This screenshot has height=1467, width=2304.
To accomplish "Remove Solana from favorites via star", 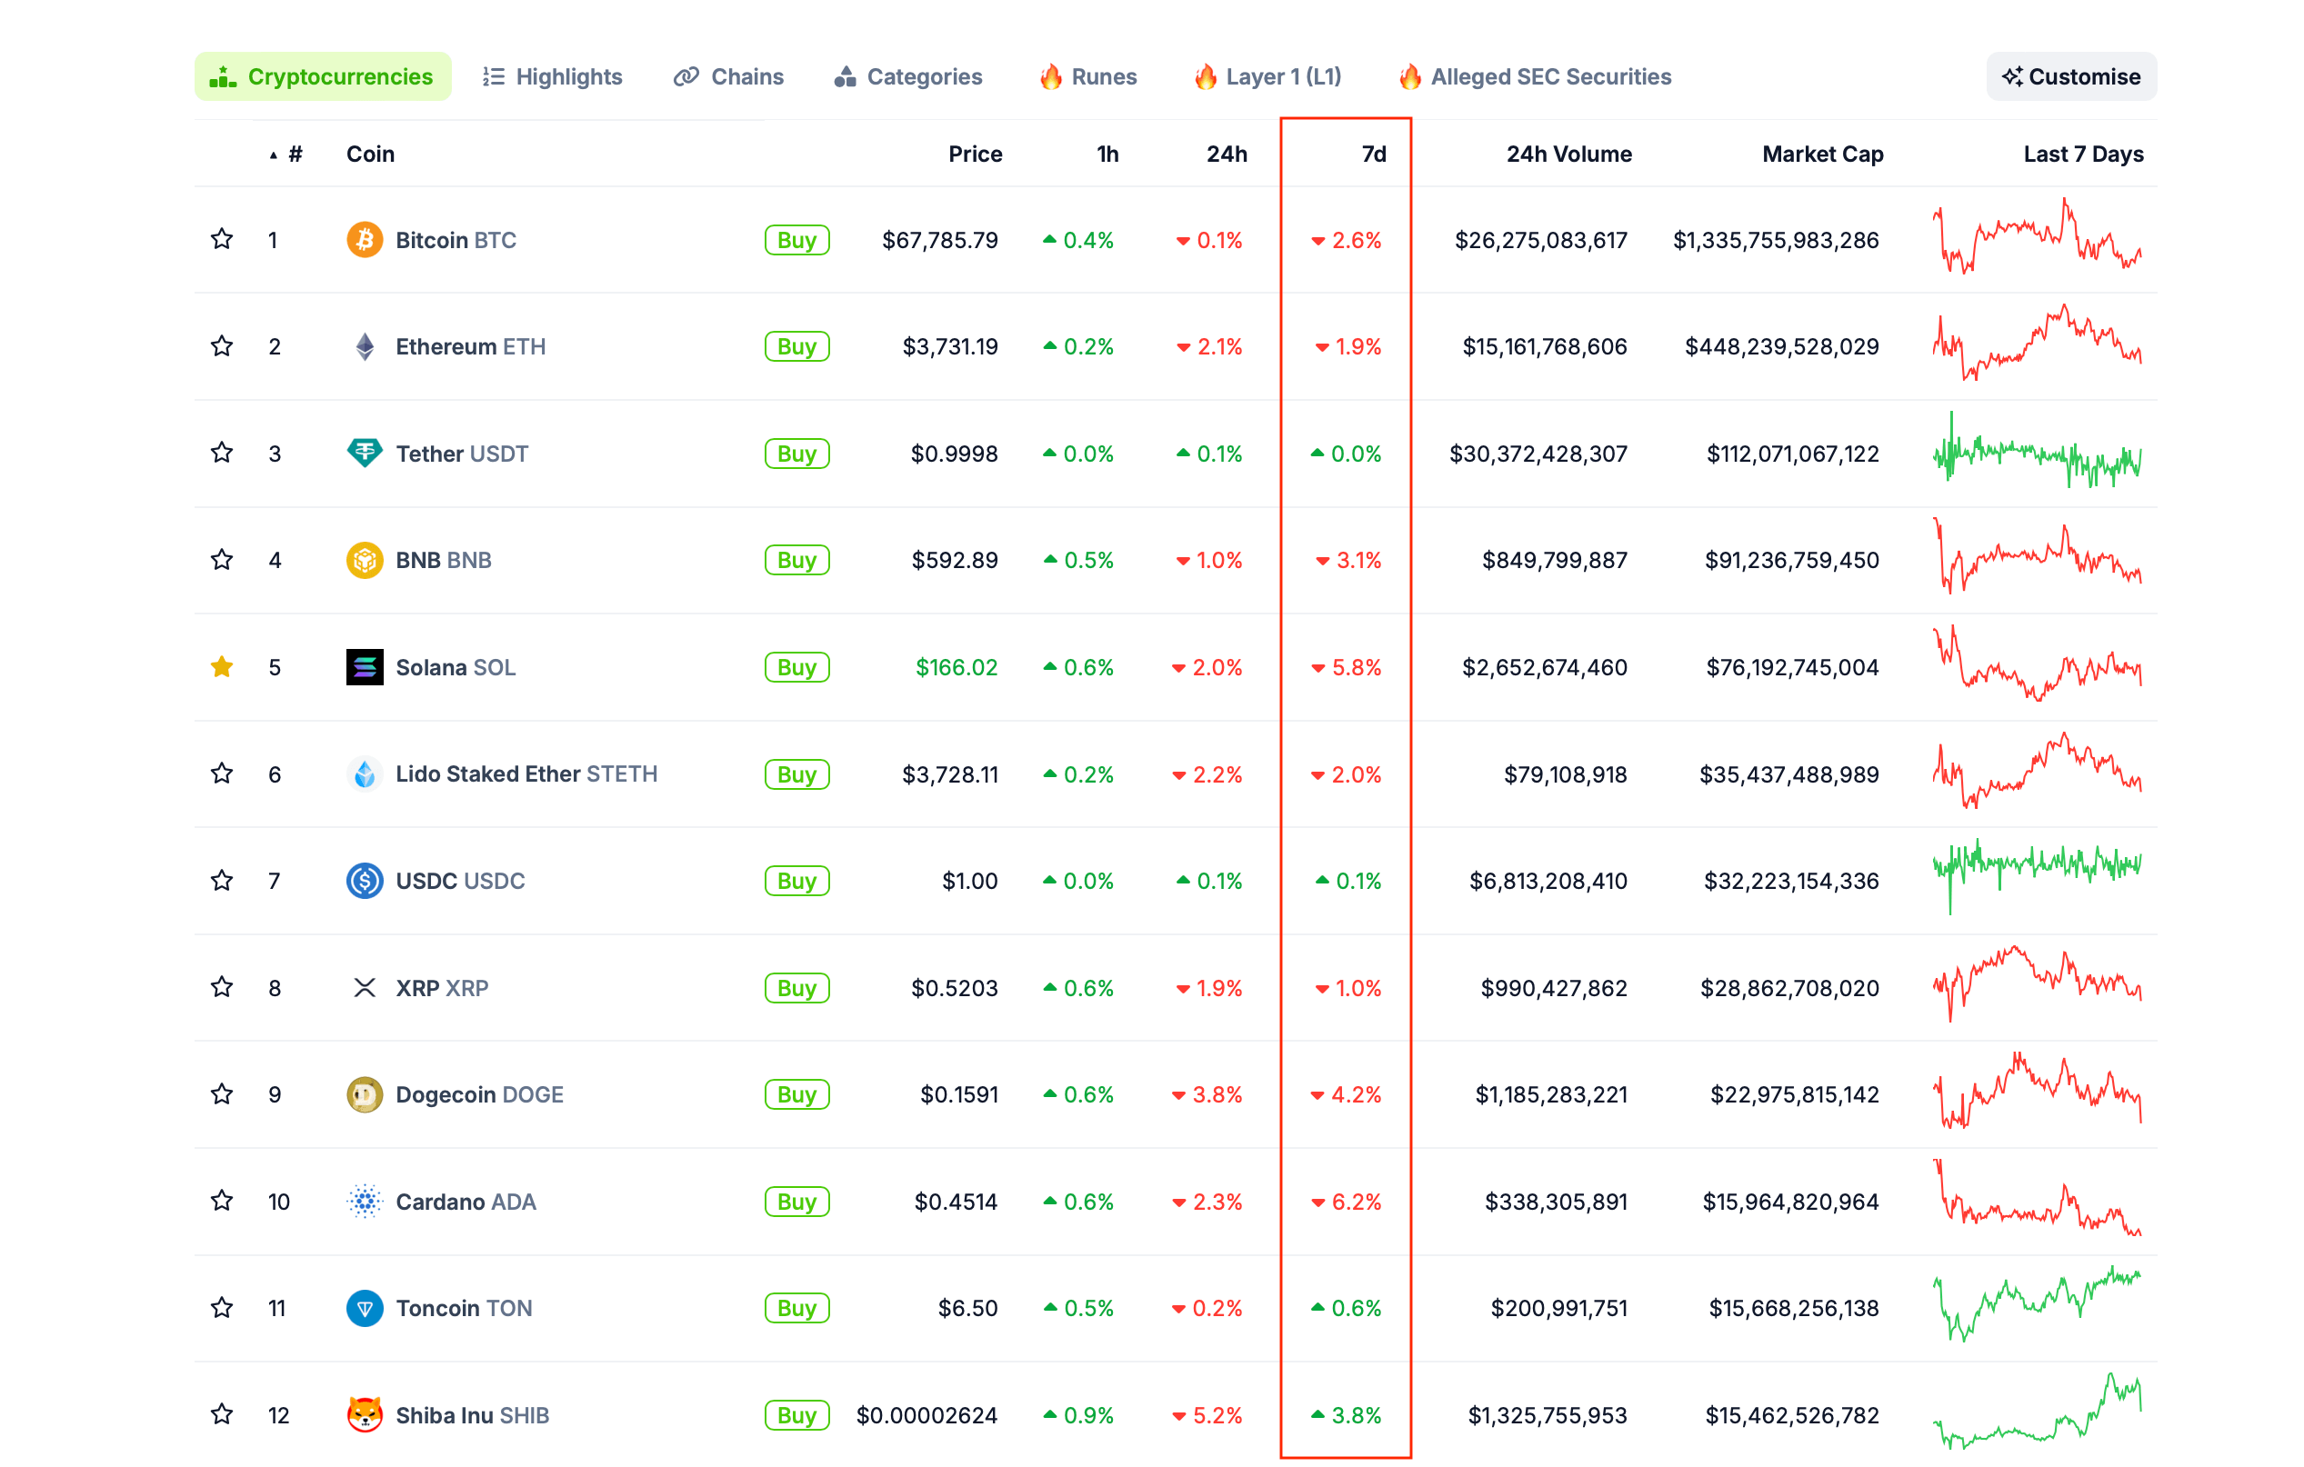I will pos(222,667).
